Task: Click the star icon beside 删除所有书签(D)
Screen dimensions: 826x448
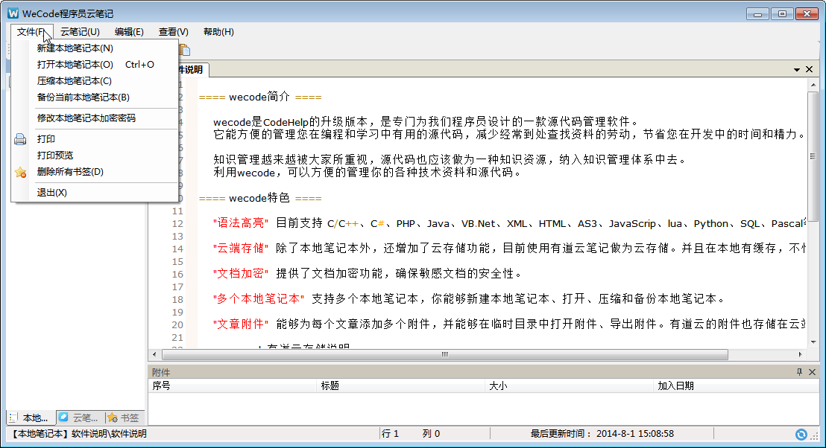Action: (x=21, y=172)
